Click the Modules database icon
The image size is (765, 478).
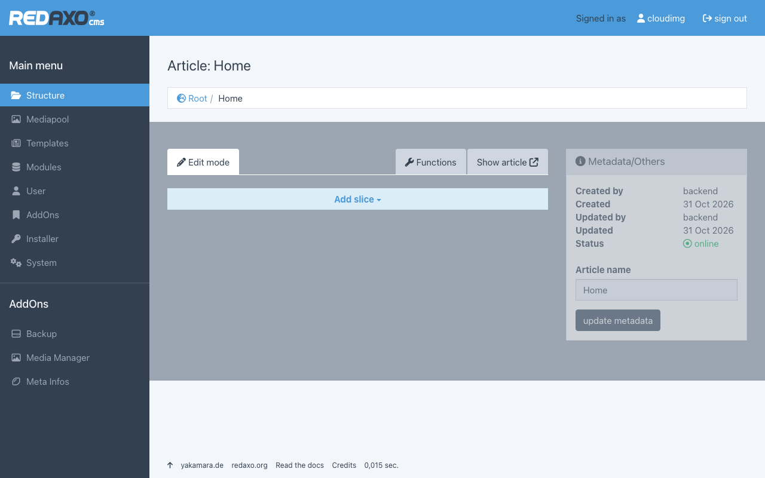16,167
